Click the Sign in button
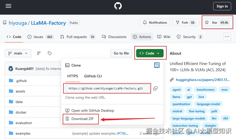236x139 pixels. [x=222, y=6]
